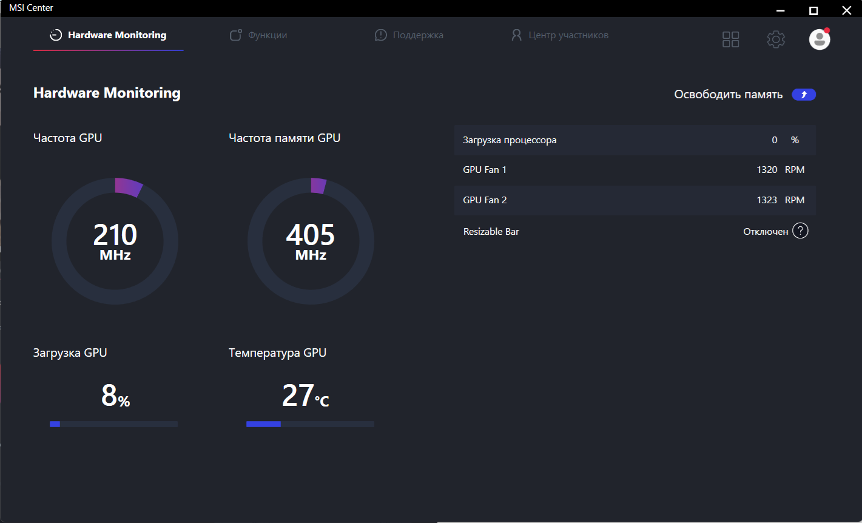Open settings via the gear icon
The height and width of the screenshot is (523, 862).
[776, 39]
